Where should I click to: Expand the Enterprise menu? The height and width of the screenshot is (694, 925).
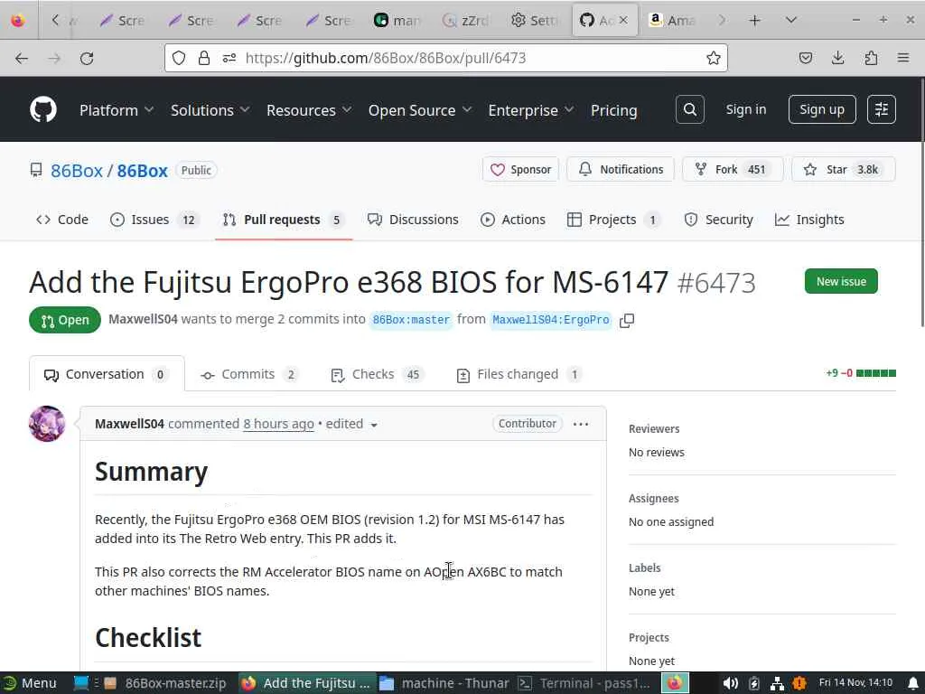click(x=531, y=110)
